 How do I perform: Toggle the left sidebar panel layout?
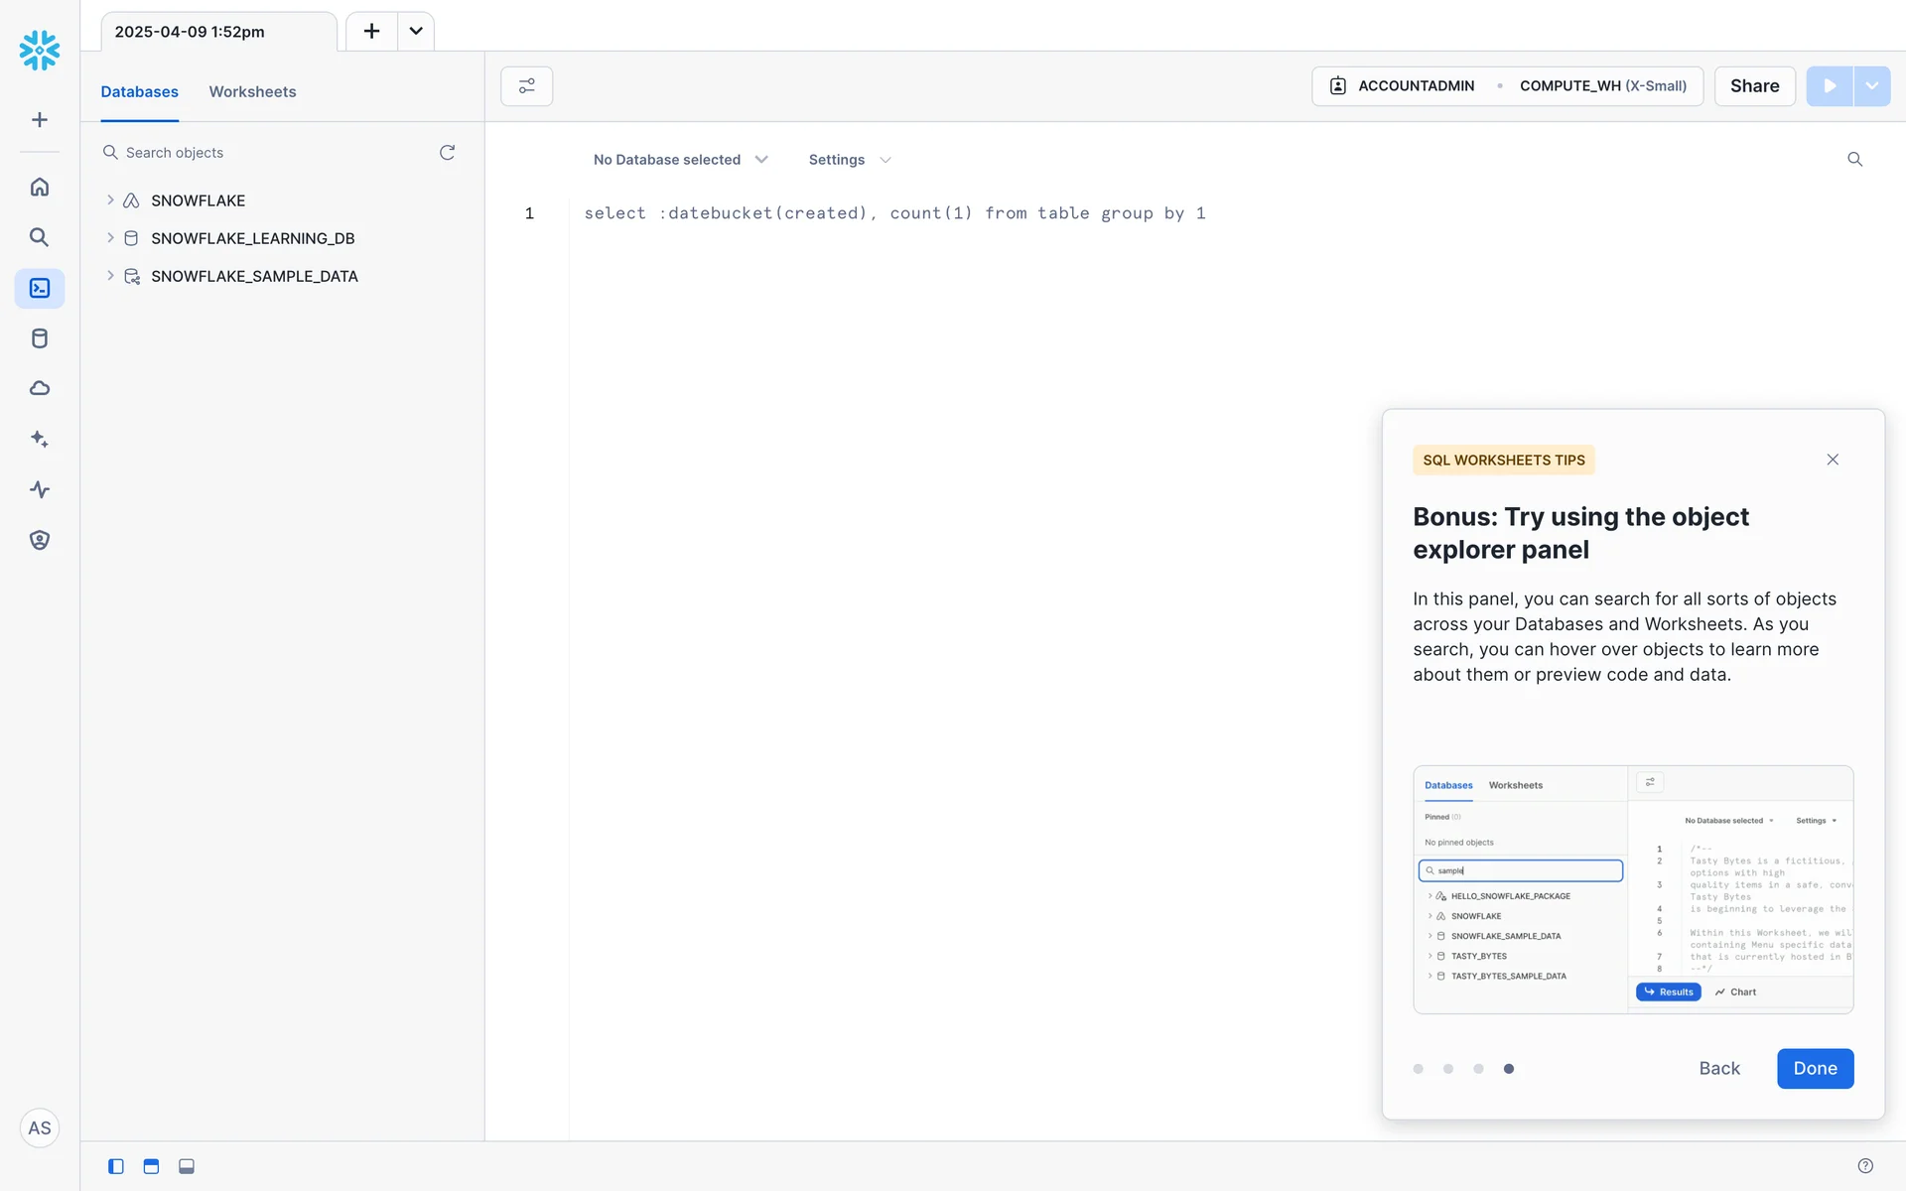coord(116,1166)
